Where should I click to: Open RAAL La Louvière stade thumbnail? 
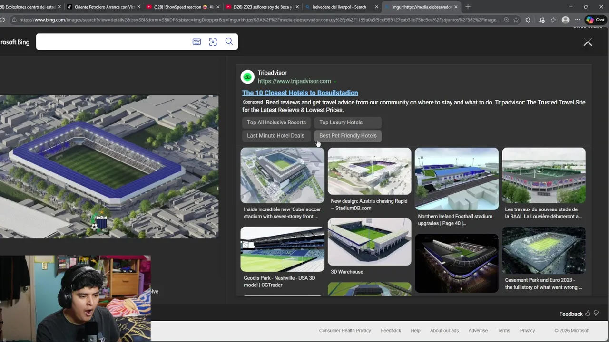pos(543,175)
